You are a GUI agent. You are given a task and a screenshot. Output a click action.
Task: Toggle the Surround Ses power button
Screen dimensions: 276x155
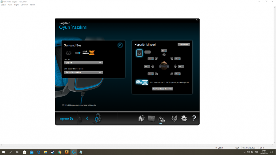[x=120, y=45]
